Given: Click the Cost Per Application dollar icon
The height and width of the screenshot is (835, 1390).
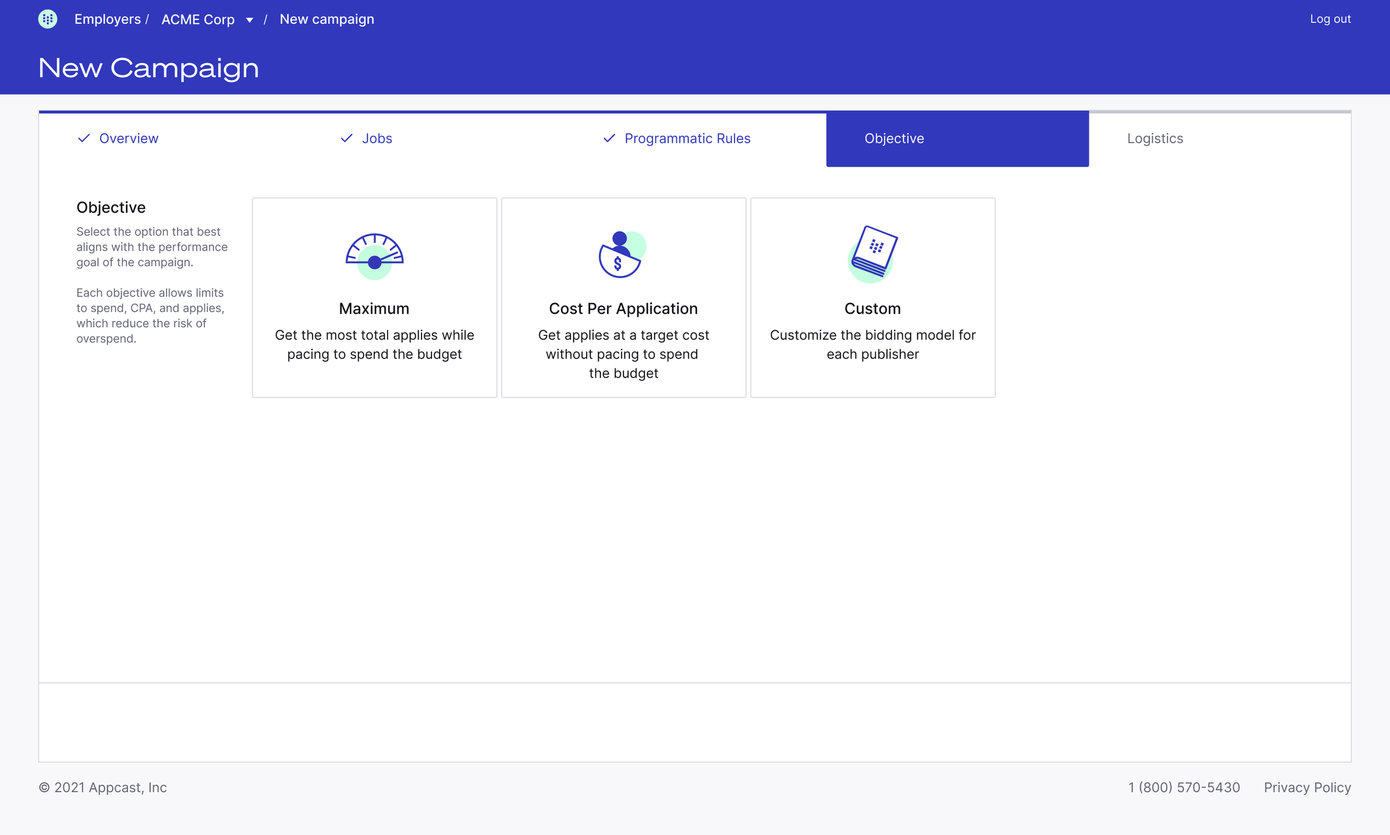Looking at the screenshot, I should [x=621, y=255].
